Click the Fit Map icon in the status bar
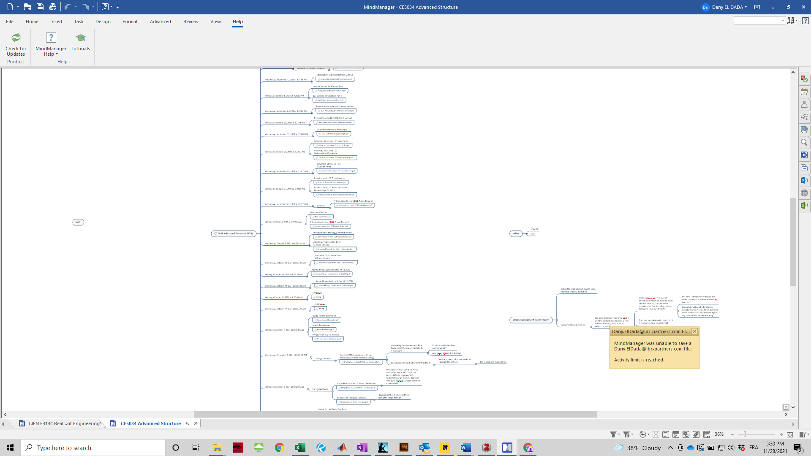 point(790,434)
